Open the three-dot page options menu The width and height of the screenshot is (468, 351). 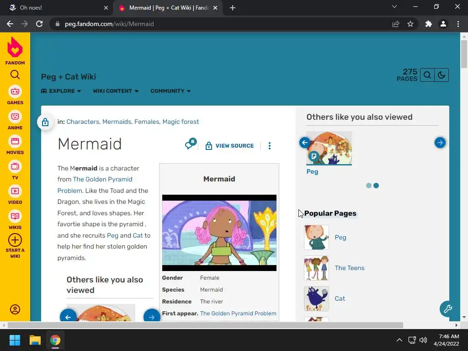tap(270, 146)
